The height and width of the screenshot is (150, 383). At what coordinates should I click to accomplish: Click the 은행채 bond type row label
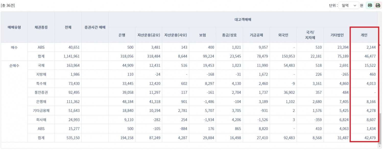[41, 102]
